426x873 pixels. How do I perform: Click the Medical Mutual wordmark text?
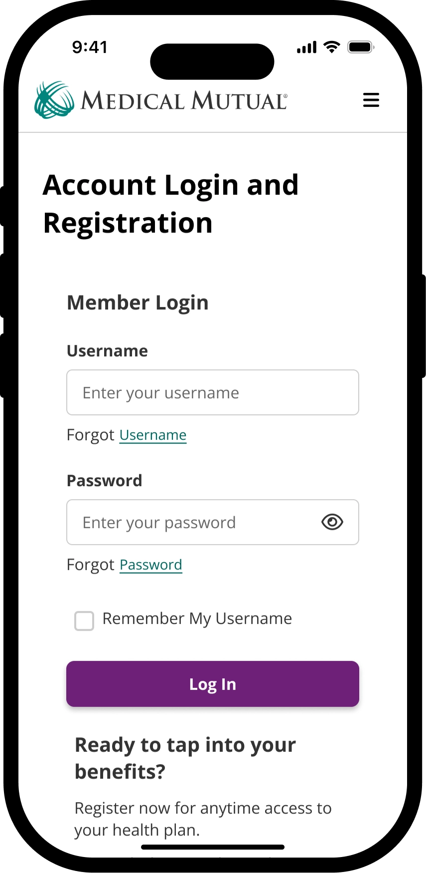click(183, 101)
